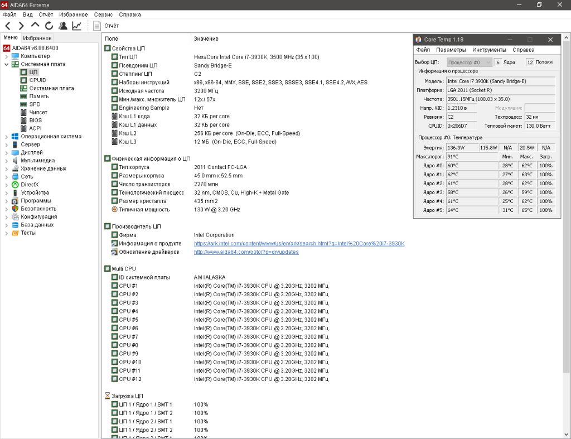Image resolution: width=571 pixels, height=439 pixels.
Task: Click the База данных database icon
Action: pos(15,225)
